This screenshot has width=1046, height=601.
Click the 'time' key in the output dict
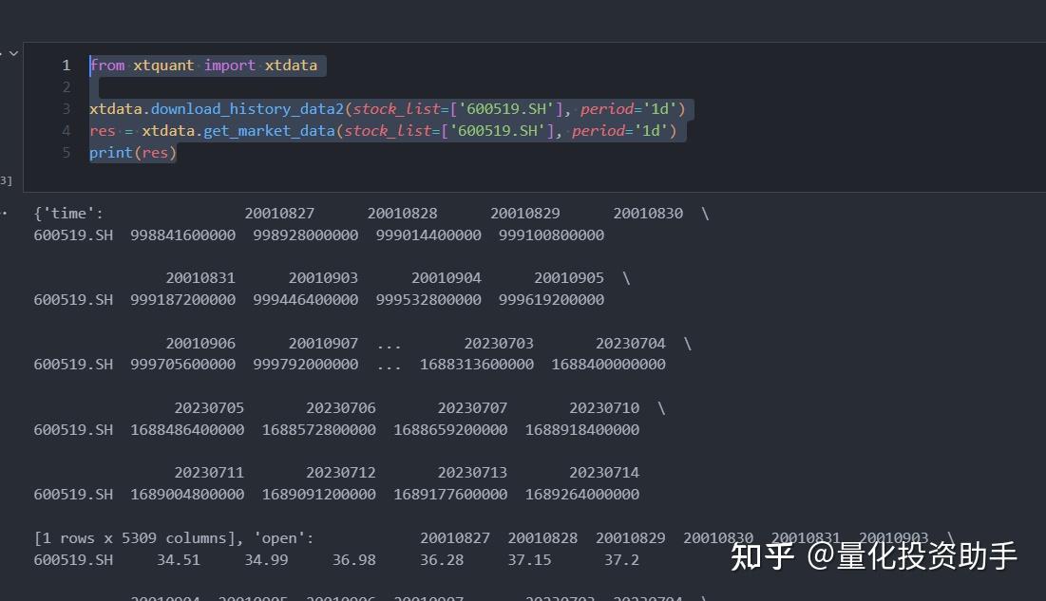68,213
